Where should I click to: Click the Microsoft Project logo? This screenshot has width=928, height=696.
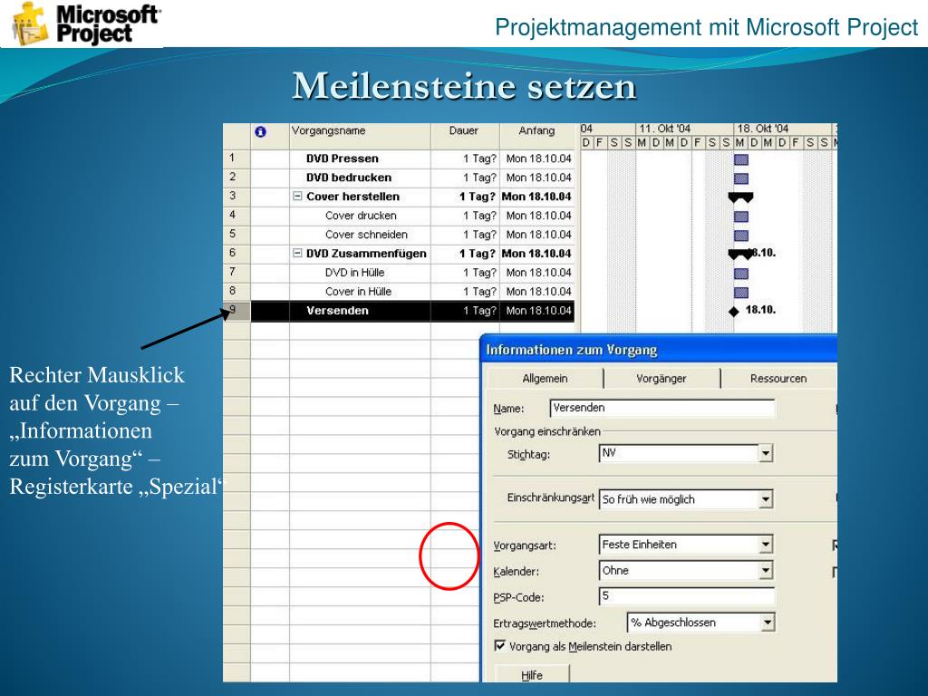coord(86,24)
